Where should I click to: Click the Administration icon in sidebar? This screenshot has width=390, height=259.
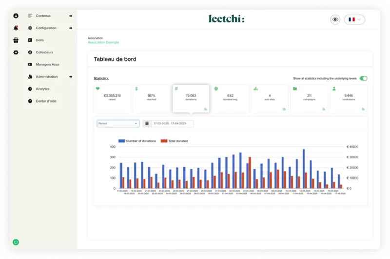coord(30,77)
